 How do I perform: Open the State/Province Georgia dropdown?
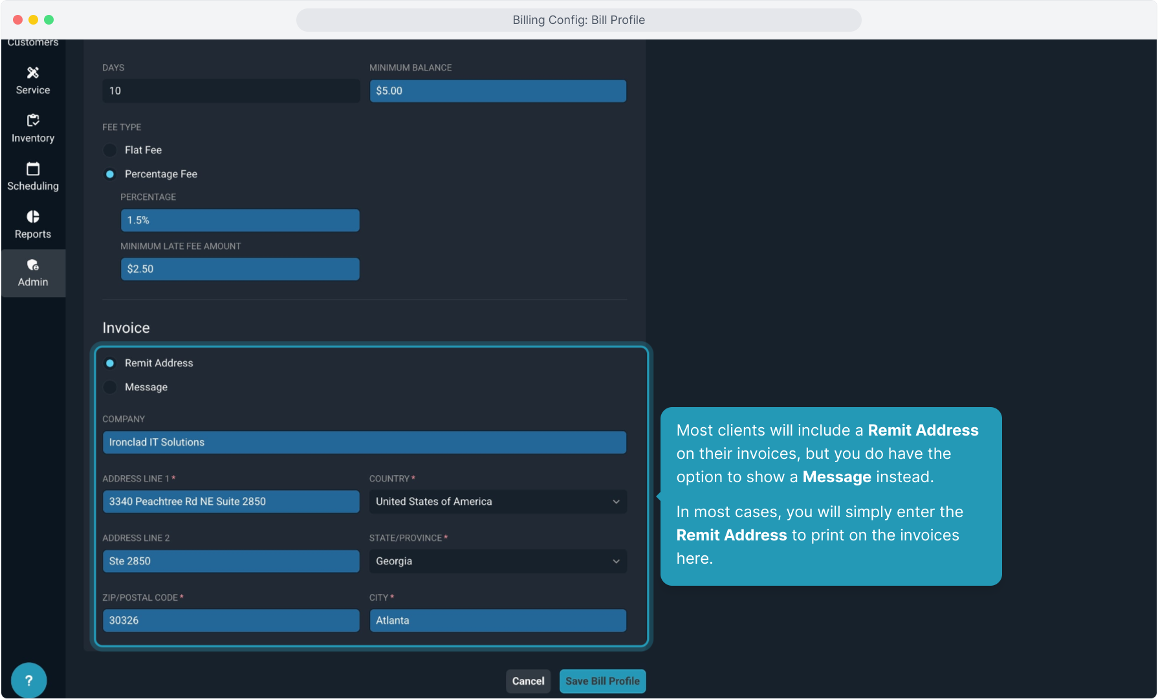[x=497, y=561]
